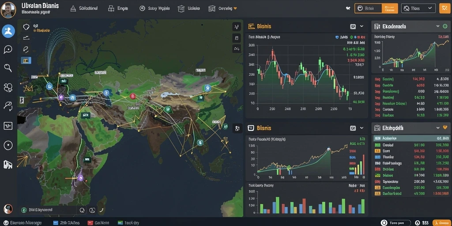
Task: Click the orange button in bottom-right status bar
Action: [x=442, y=223]
